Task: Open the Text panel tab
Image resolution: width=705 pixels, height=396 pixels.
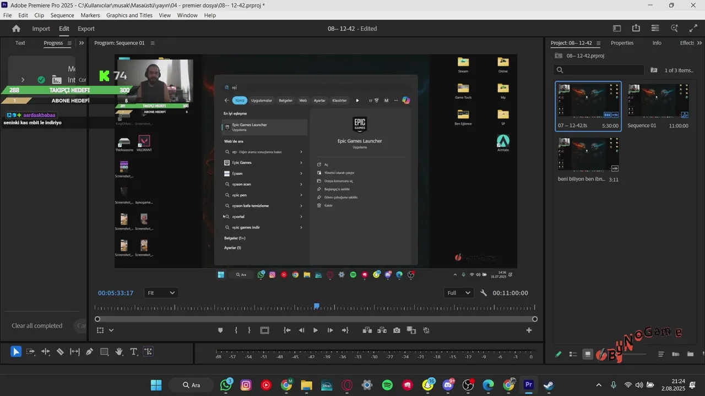Action: 20,43
